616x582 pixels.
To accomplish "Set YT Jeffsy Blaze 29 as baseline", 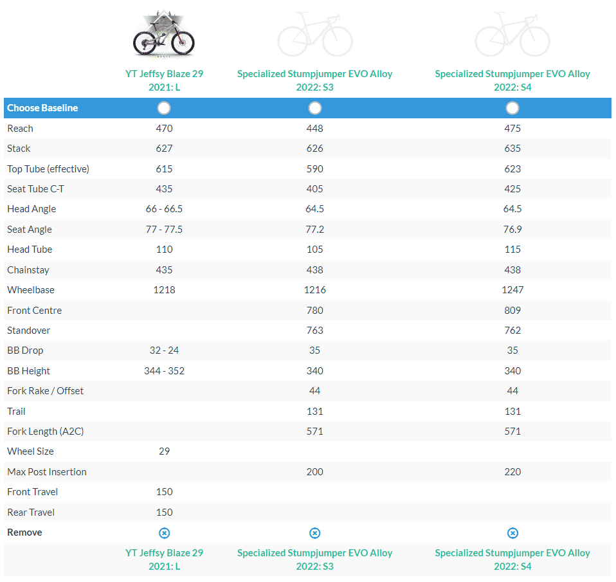I will [x=164, y=108].
